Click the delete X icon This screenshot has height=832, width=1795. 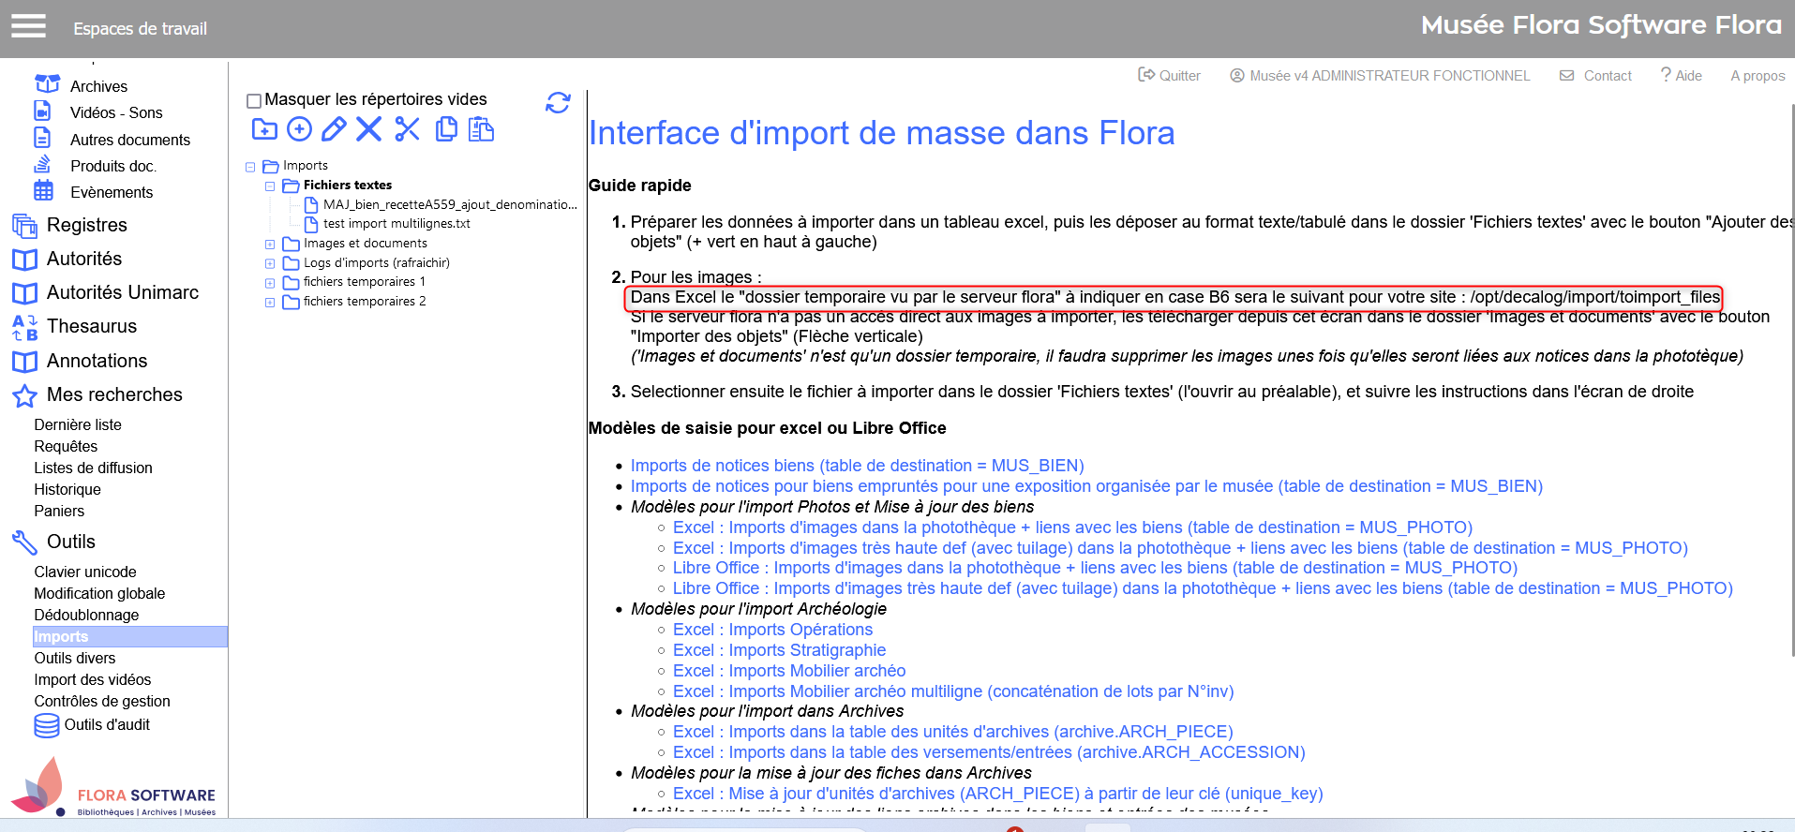tap(368, 129)
